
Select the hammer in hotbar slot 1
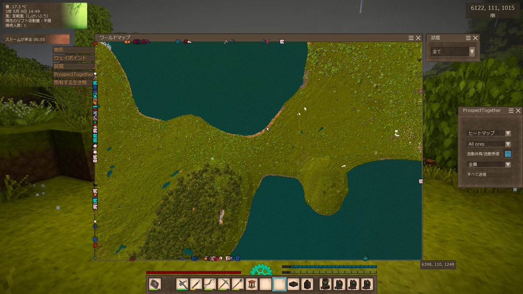(182, 284)
